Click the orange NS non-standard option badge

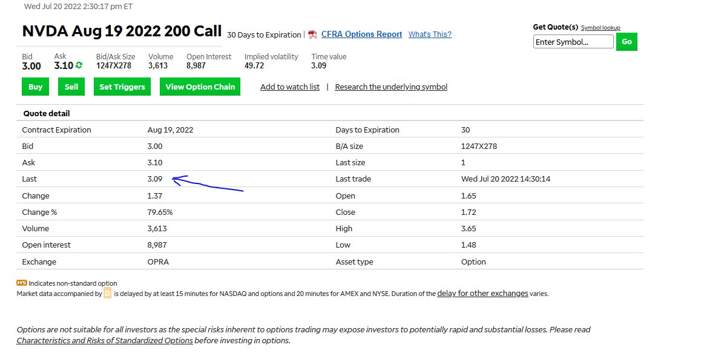click(x=22, y=283)
